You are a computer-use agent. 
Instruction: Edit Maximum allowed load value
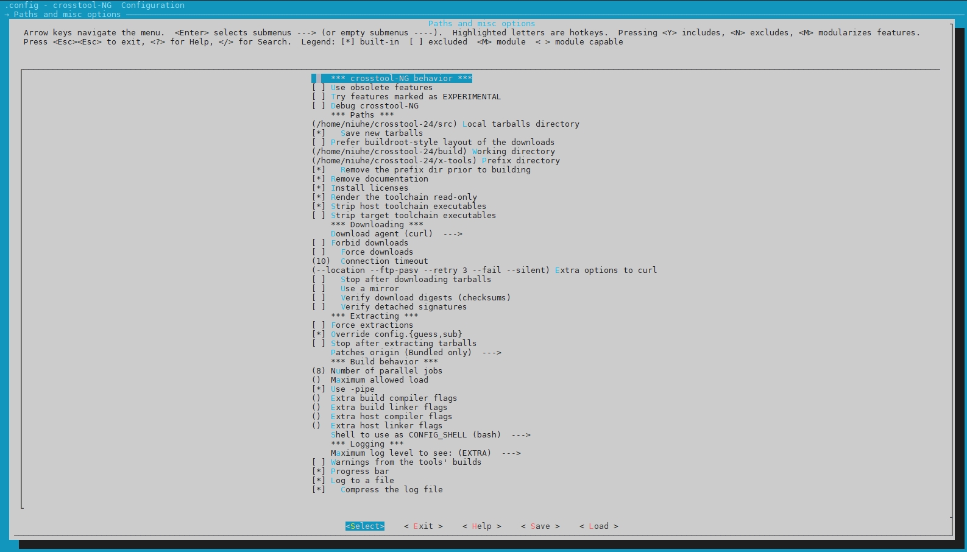pos(370,380)
